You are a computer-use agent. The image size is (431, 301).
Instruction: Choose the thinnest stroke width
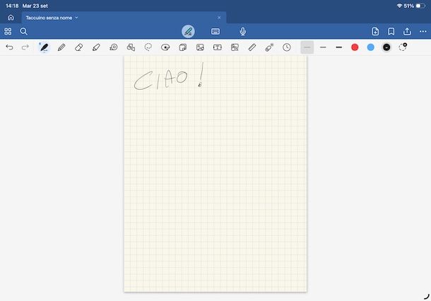click(307, 47)
